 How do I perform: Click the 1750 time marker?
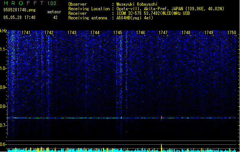(232, 33)
